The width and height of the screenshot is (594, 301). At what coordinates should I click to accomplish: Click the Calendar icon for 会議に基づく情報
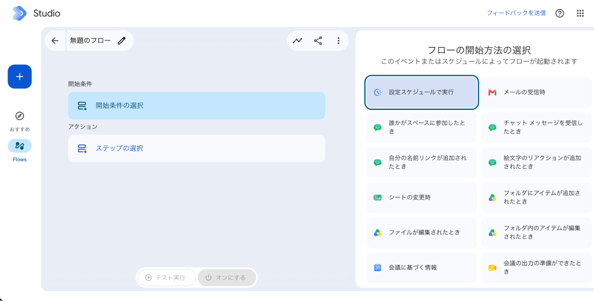(x=377, y=268)
